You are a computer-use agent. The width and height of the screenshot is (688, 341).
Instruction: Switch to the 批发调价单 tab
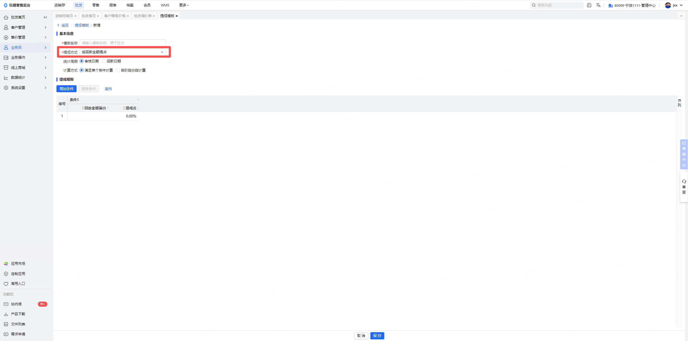(143, 16)
